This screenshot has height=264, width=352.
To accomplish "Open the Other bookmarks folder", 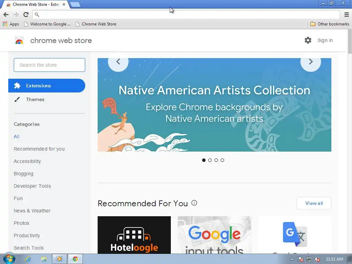I will 330,24.
